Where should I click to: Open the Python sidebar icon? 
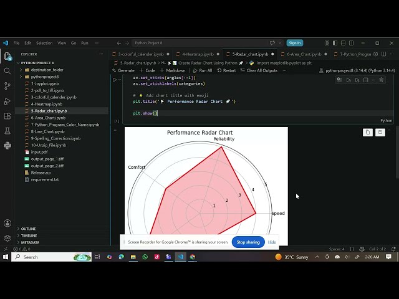click(x=7, y=146)
